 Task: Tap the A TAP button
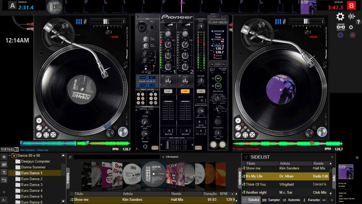pos(218,78)
